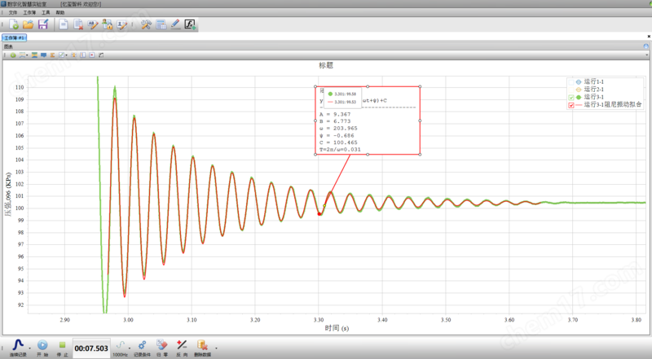652x359 pixels.
Task: Click the stacked layers icon in chart toolbar
Action: click(x=34, y=55)
